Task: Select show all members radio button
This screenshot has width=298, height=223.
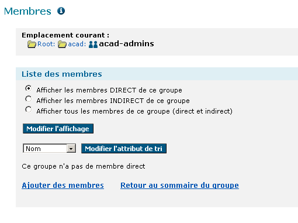Action: coord(29,109)
